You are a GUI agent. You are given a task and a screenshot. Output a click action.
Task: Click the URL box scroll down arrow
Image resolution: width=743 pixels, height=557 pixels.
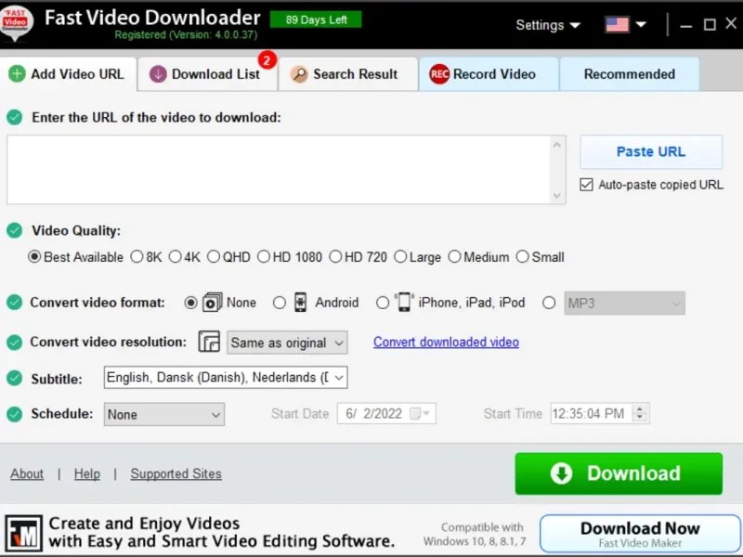click(x=557, y=196)
